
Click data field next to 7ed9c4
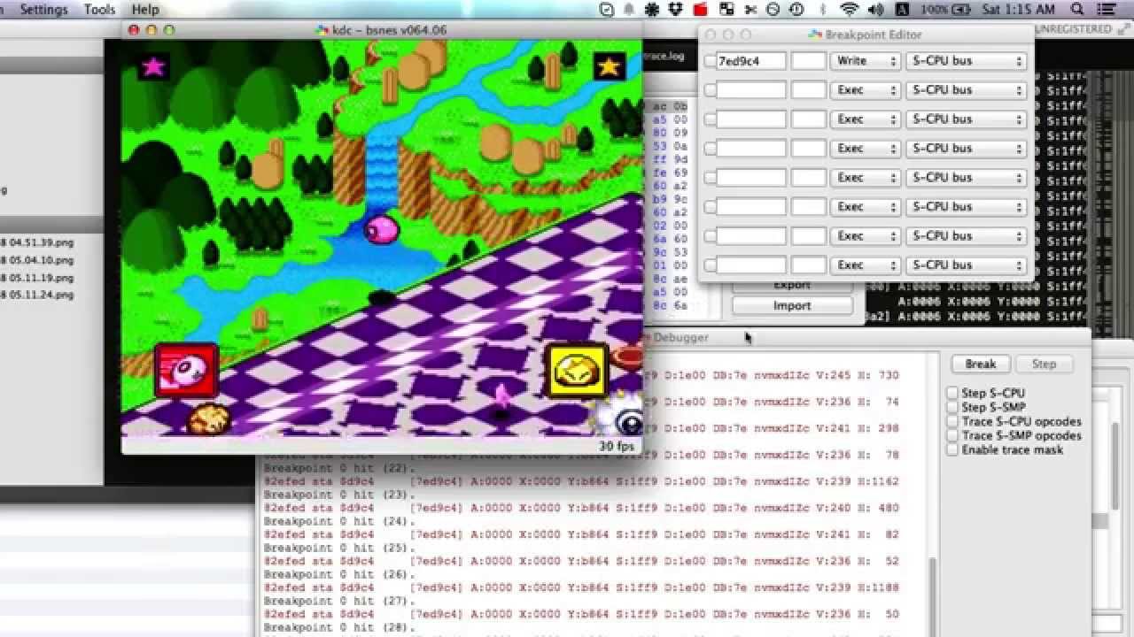click(x=809, y=61)
